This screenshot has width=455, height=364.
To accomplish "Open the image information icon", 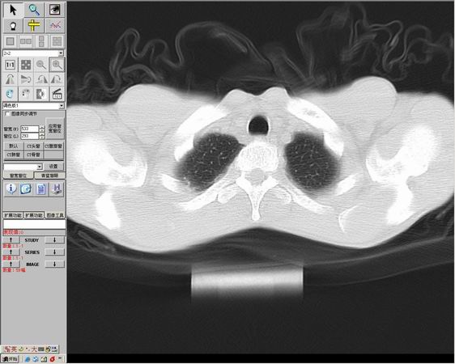I will coord(11,189).
